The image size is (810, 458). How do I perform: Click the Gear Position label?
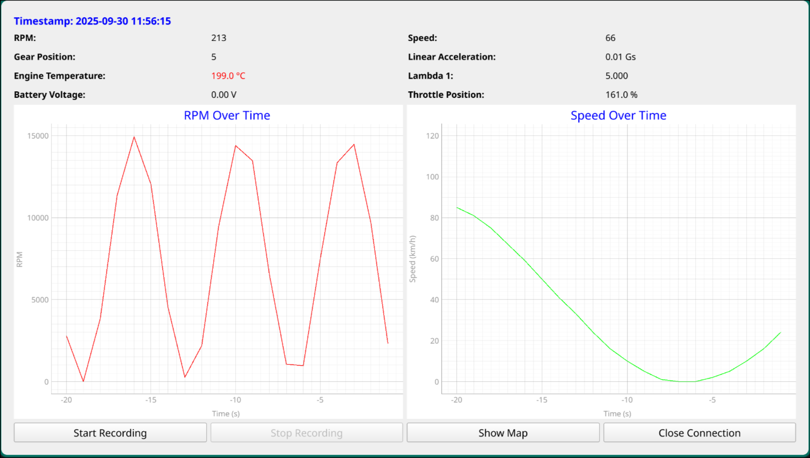tap(45, 57)
